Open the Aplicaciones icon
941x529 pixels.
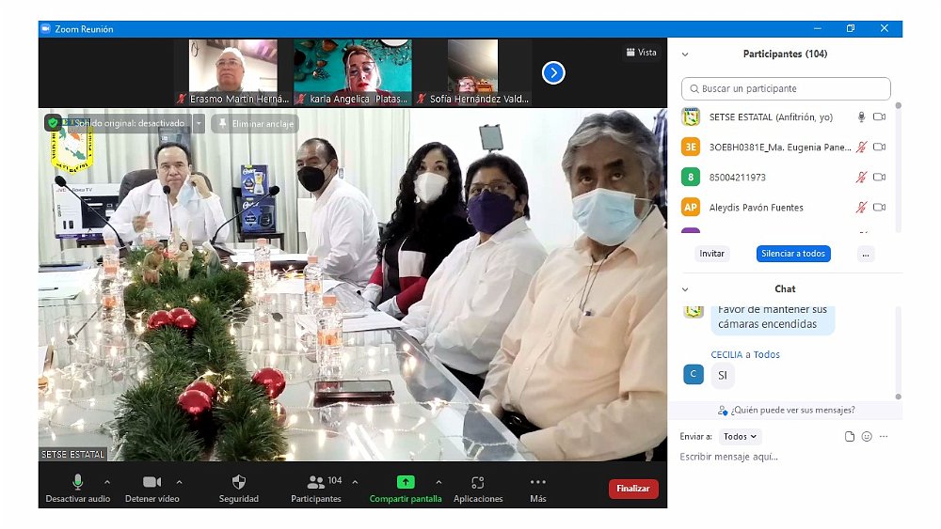478,482
